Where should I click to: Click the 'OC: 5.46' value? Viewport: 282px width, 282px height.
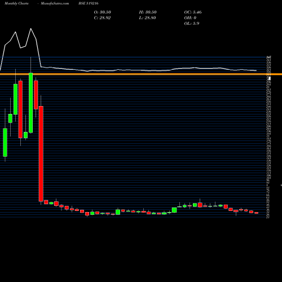click(193, 12)
